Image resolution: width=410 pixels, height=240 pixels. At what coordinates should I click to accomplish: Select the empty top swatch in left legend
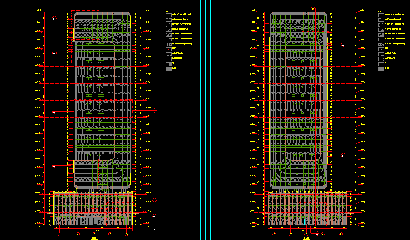[x=169, y=15]
